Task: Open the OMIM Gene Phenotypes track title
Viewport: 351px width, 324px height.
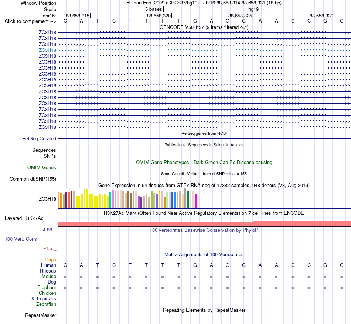Action: click(204, 163)
